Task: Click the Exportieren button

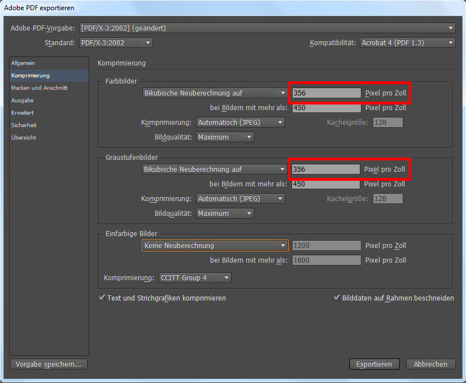Action: pos(374,364)
